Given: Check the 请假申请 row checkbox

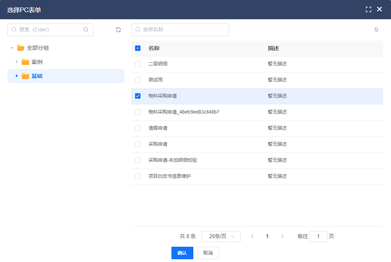Looking at the screenshot, I should [x=138, y=128].
